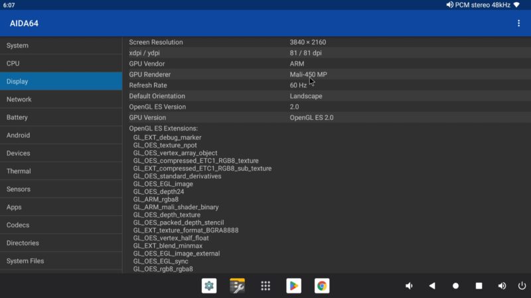Select GL_EXT_texture_format_BGRA8888 entry
531x298 pixels.
point(186,230)
